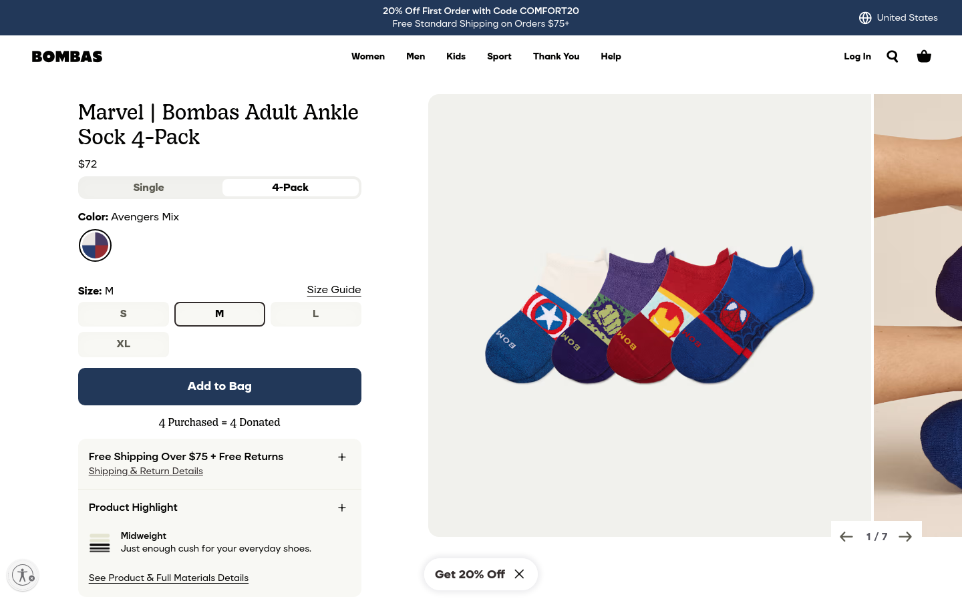Viewport: 962px width, 601px height.
Task: Switch to the Single pack option
Action: click(x=149, y=188)
